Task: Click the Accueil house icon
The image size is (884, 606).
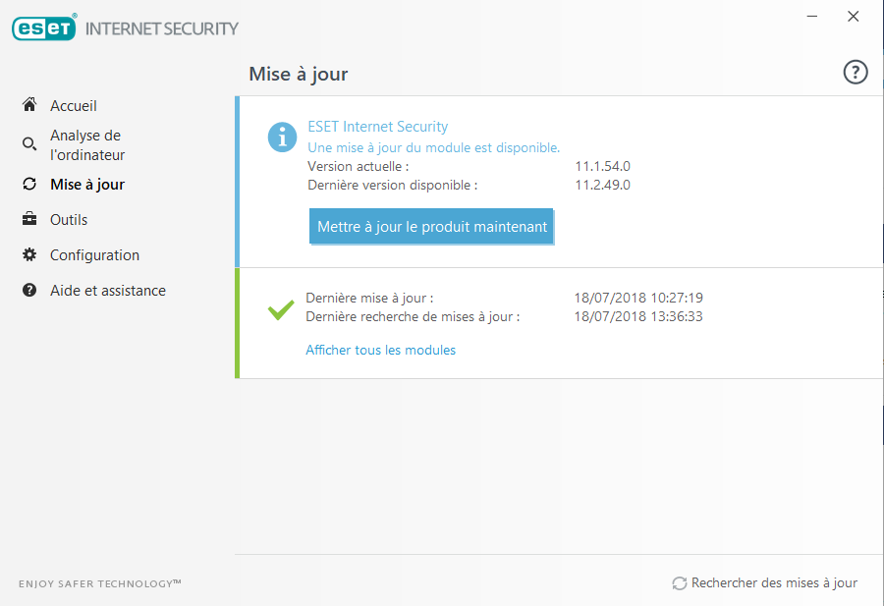Action: point(29,105)
